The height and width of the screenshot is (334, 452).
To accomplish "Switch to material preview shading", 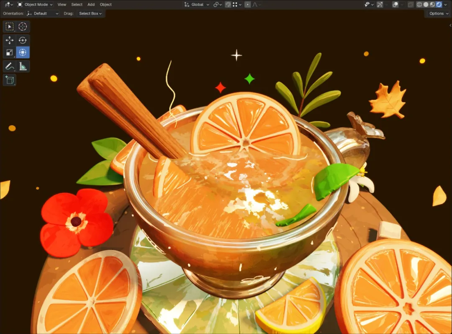I will [x=432, y=4].
